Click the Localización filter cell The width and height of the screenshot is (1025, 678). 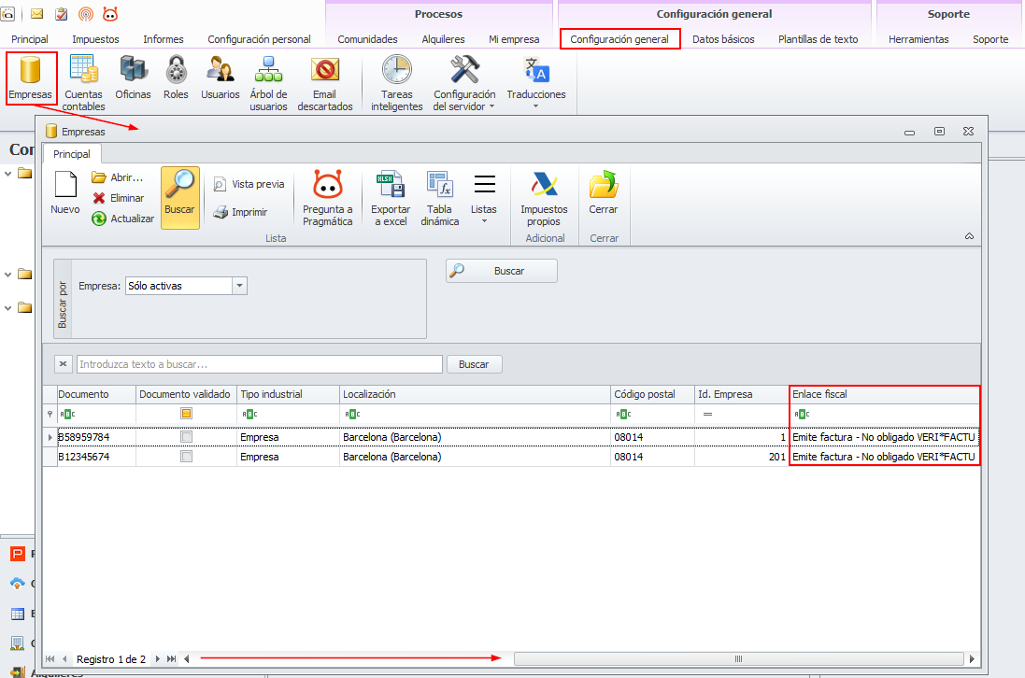click(476, 414)
